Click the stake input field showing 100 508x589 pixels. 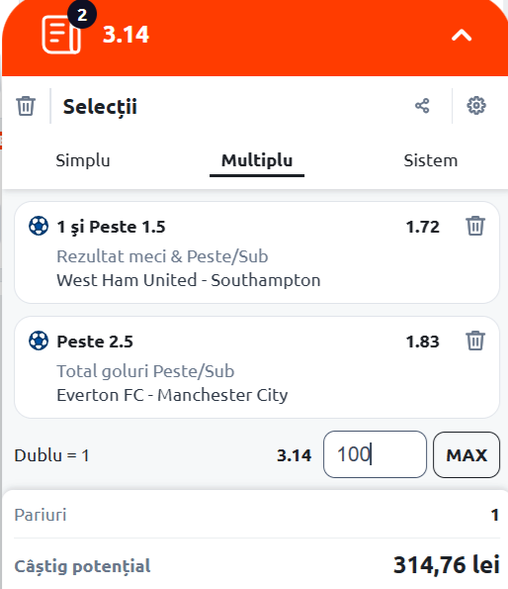[x=375, y=454]
